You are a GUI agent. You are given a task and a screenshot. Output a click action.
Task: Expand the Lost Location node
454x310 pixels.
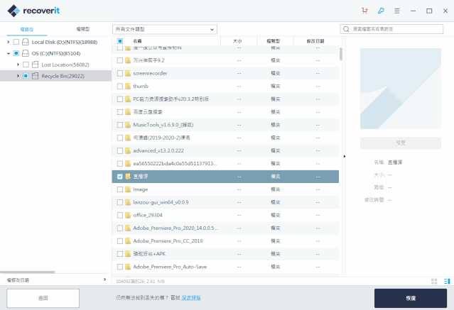click(x=18, y=65)
